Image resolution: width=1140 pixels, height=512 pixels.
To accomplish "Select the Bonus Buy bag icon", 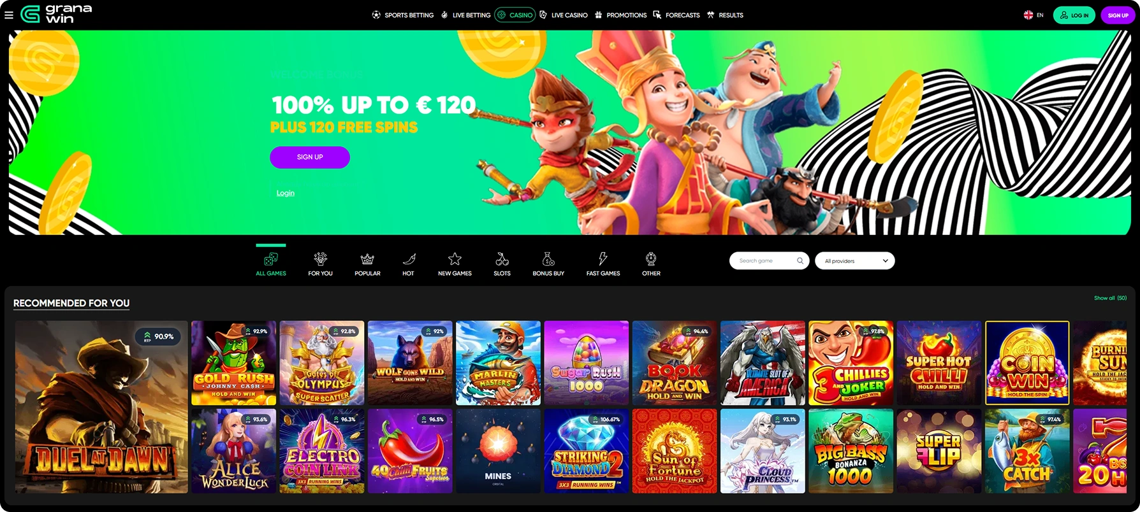I will pos(548,259).
